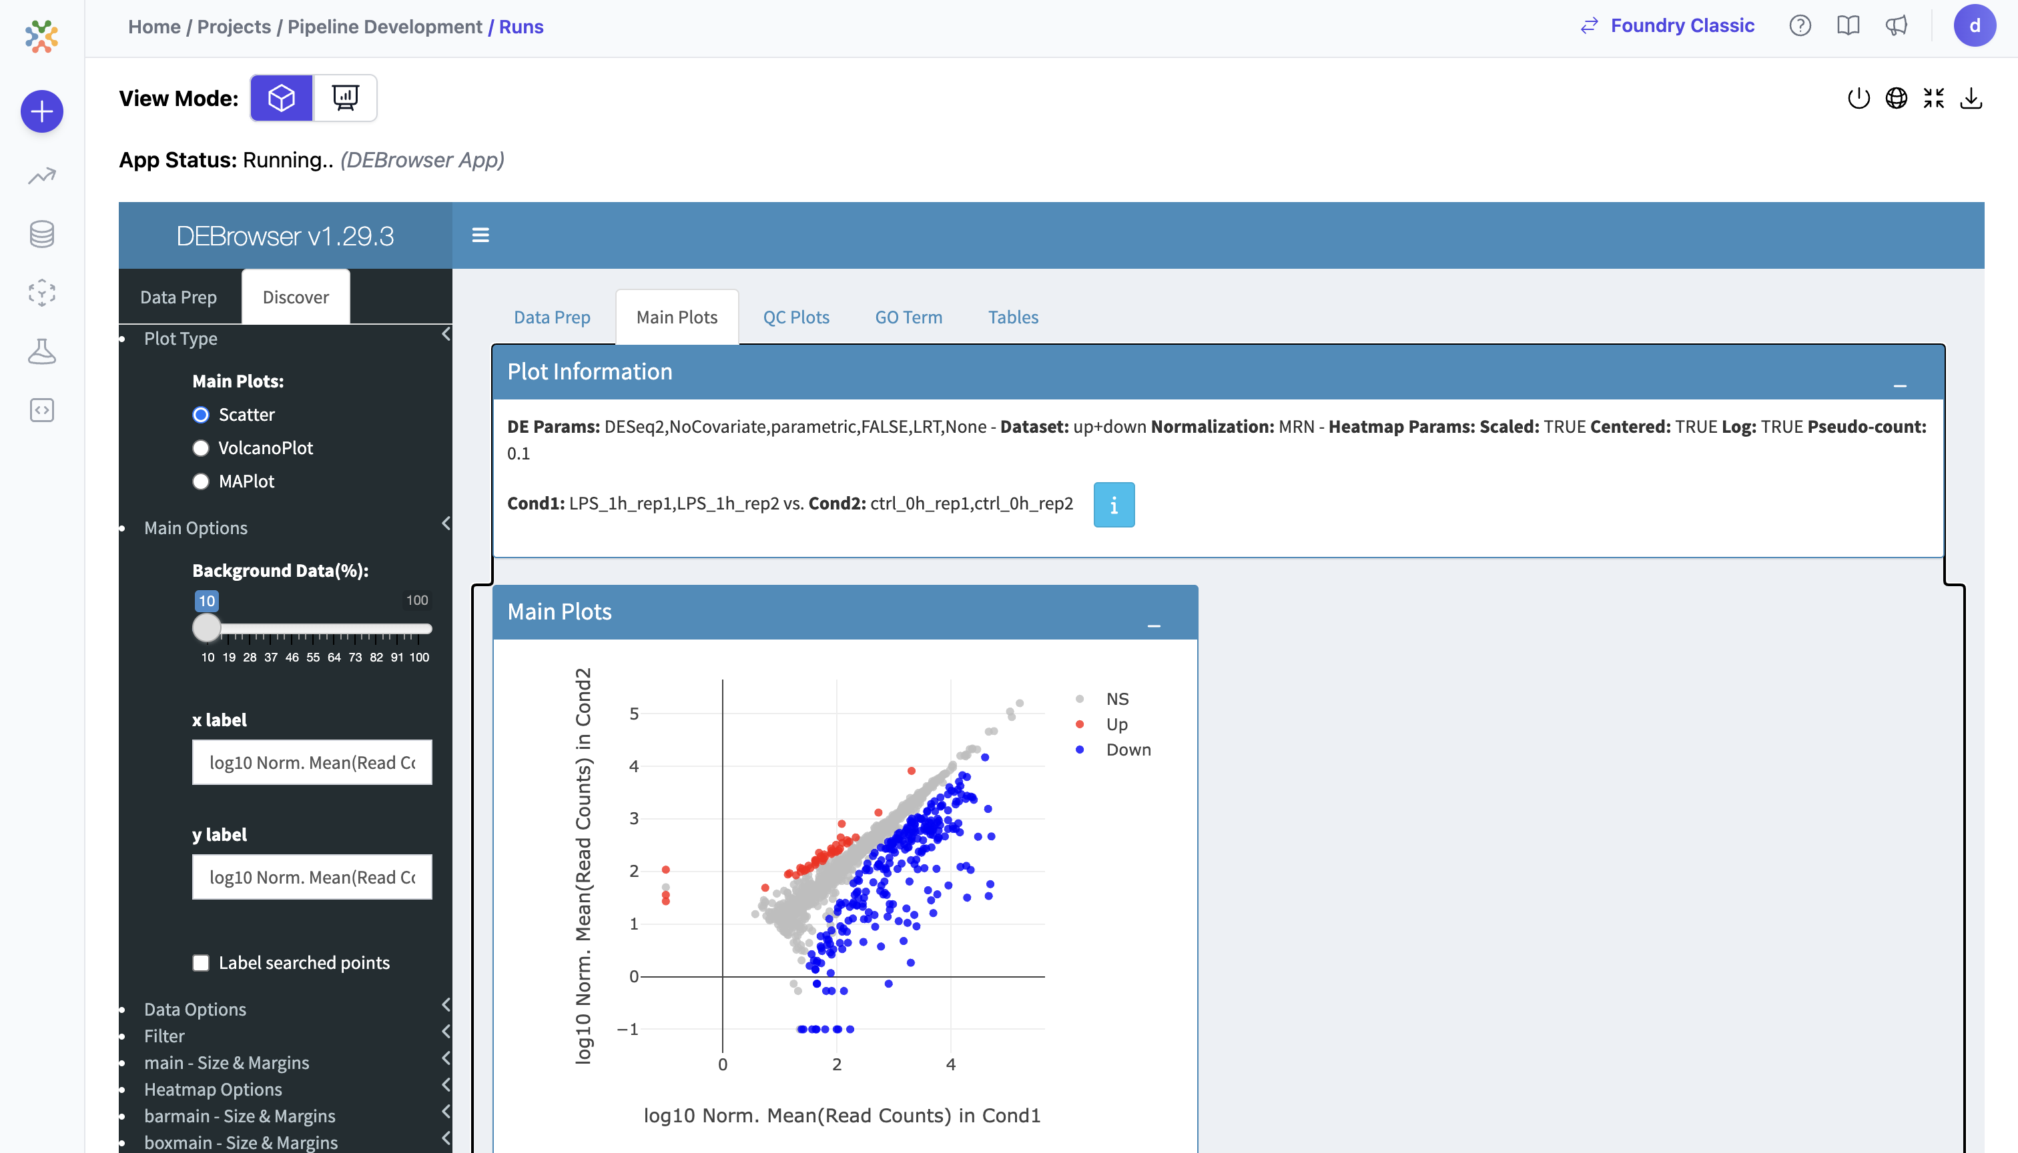This screenshot has width=2018, height=1153.
Task: Select the Scatter radio button
Action: (202, 415)
